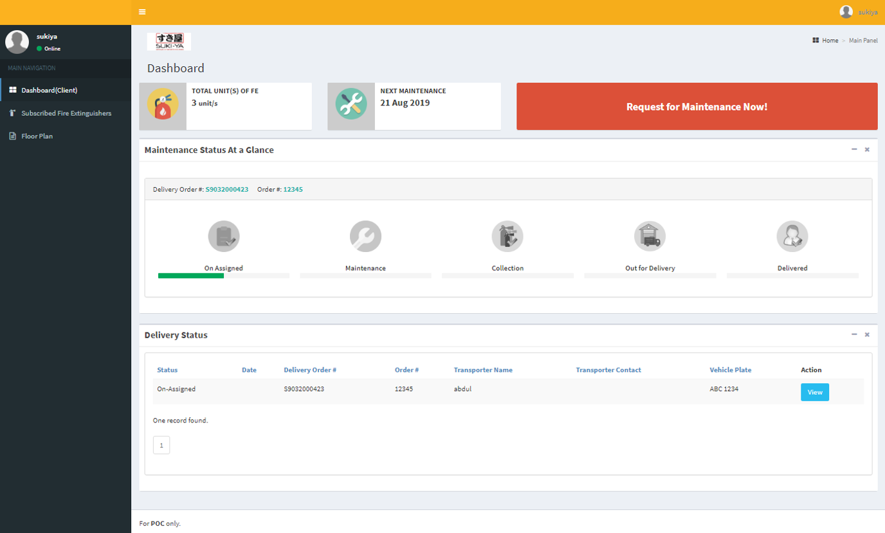The width and height of the screenshot is (885, 533).
Task: Select Dashboard(Client) in the navigation
Action: click(x=49, y=90)
